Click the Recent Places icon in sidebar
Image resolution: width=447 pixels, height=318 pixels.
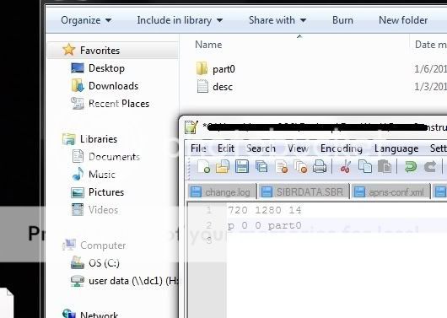[x=78, y=103]
